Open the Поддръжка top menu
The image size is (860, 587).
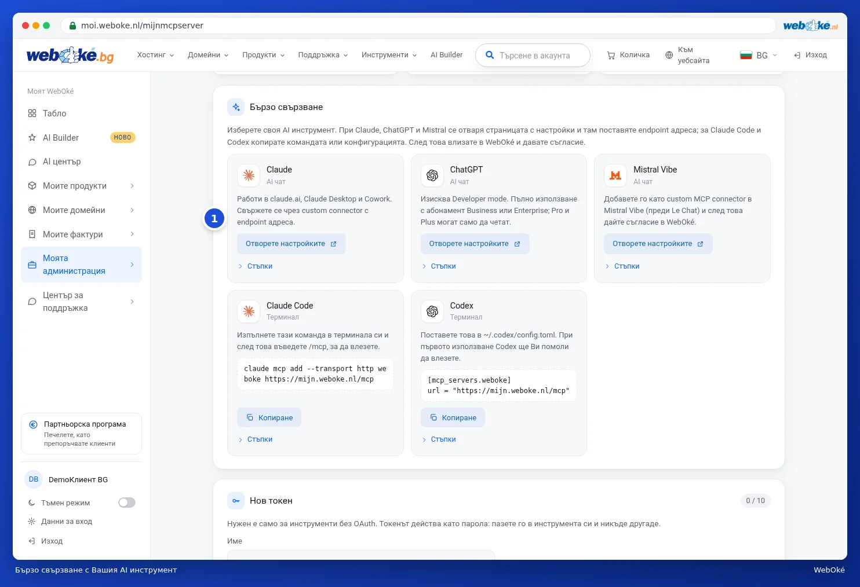[x=323, y=55]
